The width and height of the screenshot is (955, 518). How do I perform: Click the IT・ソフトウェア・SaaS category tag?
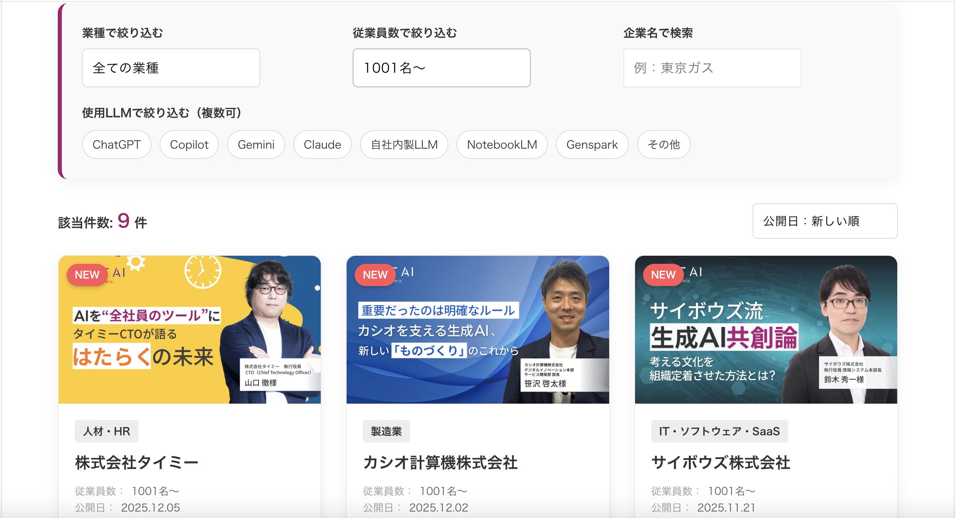(x=719, y=431)
